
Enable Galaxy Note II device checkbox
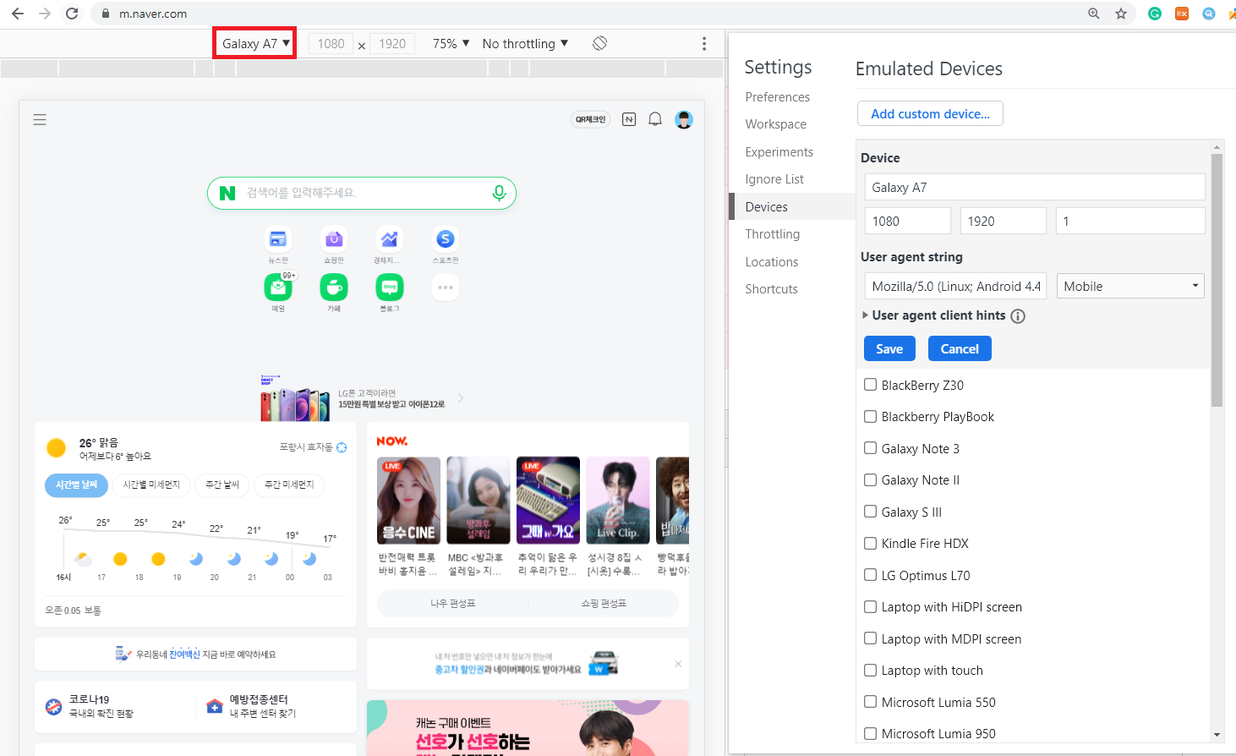coord(870,479)
